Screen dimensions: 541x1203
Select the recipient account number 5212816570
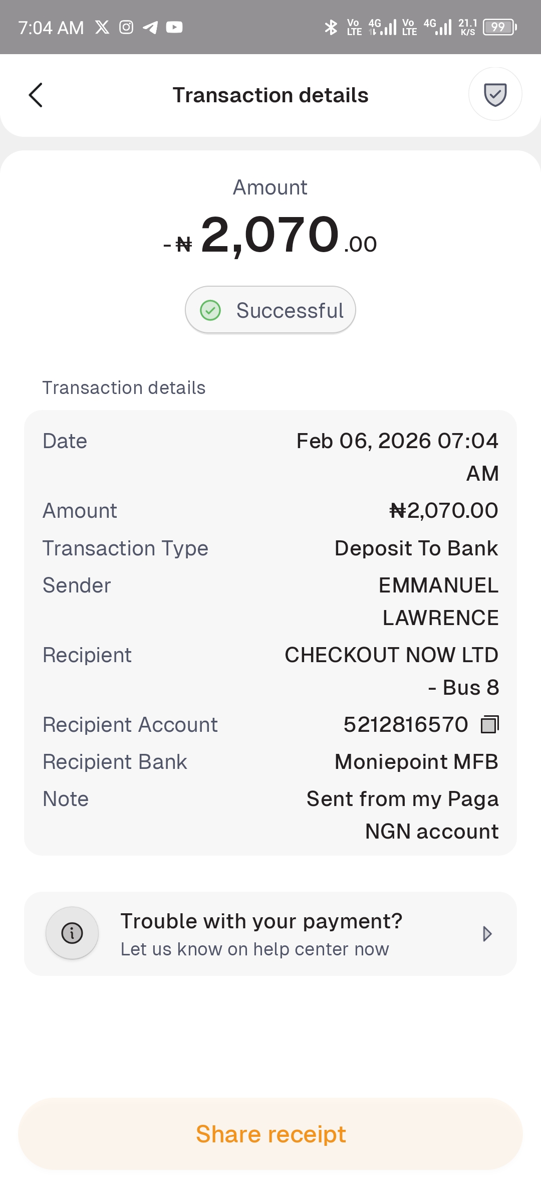click(x=405, y=725)
